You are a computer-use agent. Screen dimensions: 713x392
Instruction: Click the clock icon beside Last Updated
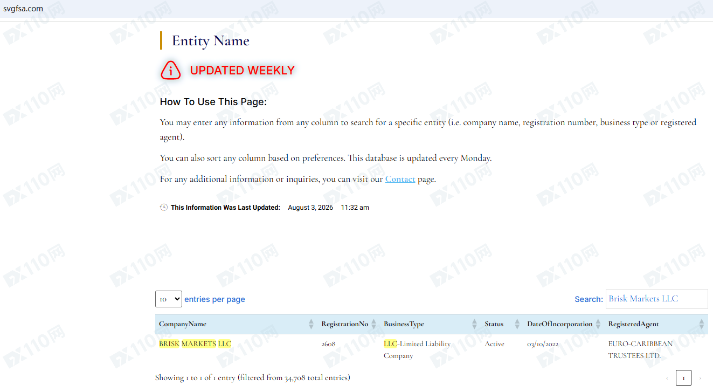164,208
